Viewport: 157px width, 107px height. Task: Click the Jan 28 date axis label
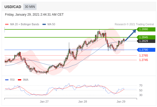83,102
